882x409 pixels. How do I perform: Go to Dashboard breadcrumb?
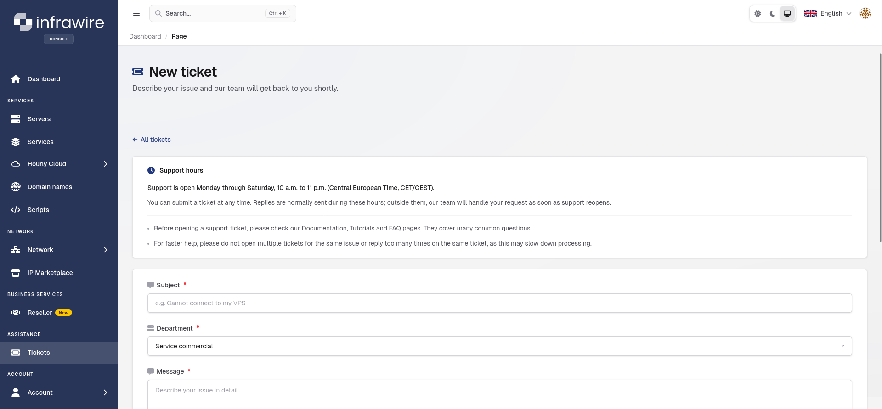tap(145, 36)
